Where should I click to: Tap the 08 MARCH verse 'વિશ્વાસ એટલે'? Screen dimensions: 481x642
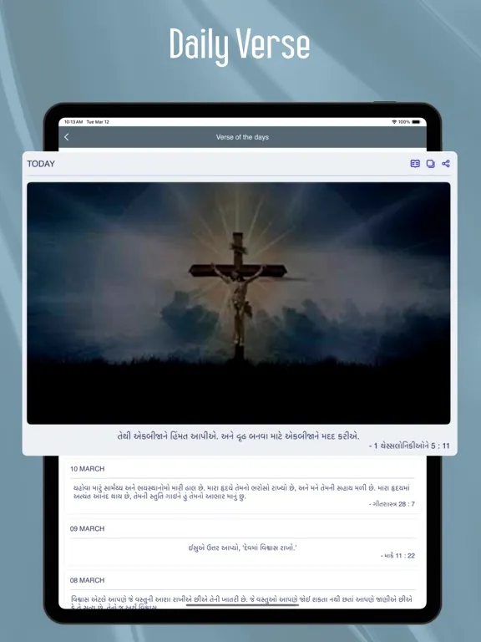(241, 603)
